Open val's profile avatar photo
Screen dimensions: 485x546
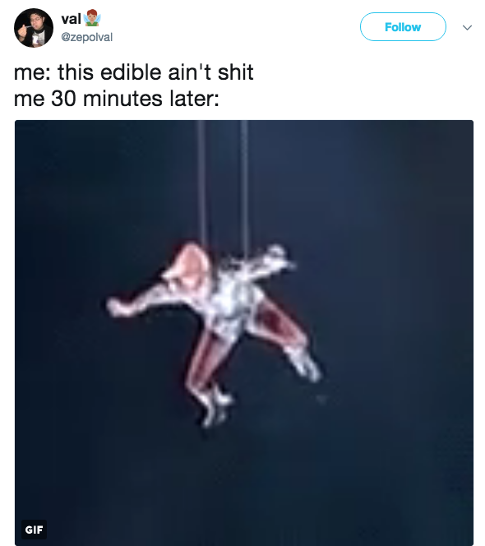point(34,28)
